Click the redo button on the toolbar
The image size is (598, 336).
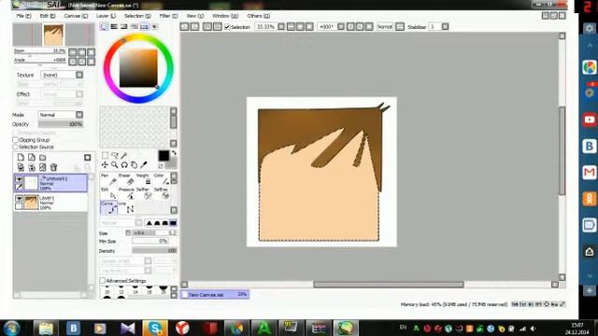pos(194,27)
